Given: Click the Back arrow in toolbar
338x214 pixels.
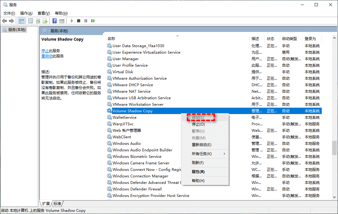Looking at the screenshot, I should point(4,21).
